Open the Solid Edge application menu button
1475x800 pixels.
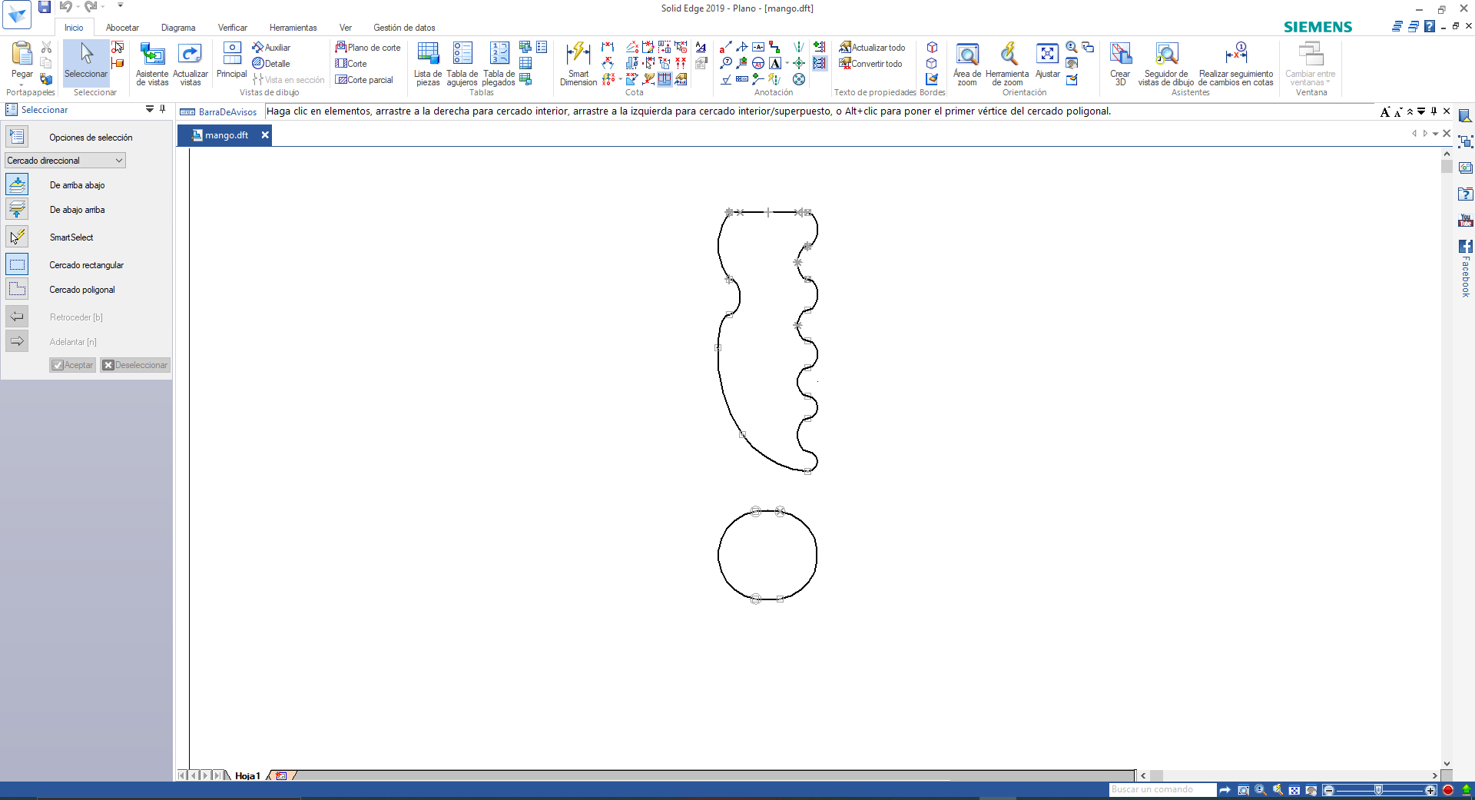point(17,15)
